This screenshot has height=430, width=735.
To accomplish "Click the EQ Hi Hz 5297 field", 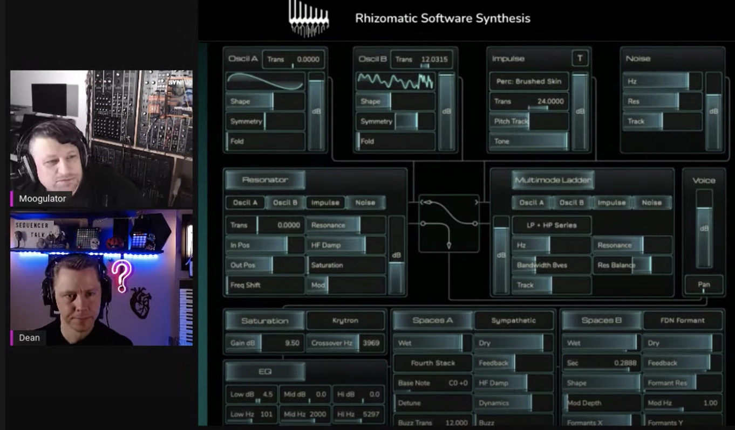I will (359, 414).
